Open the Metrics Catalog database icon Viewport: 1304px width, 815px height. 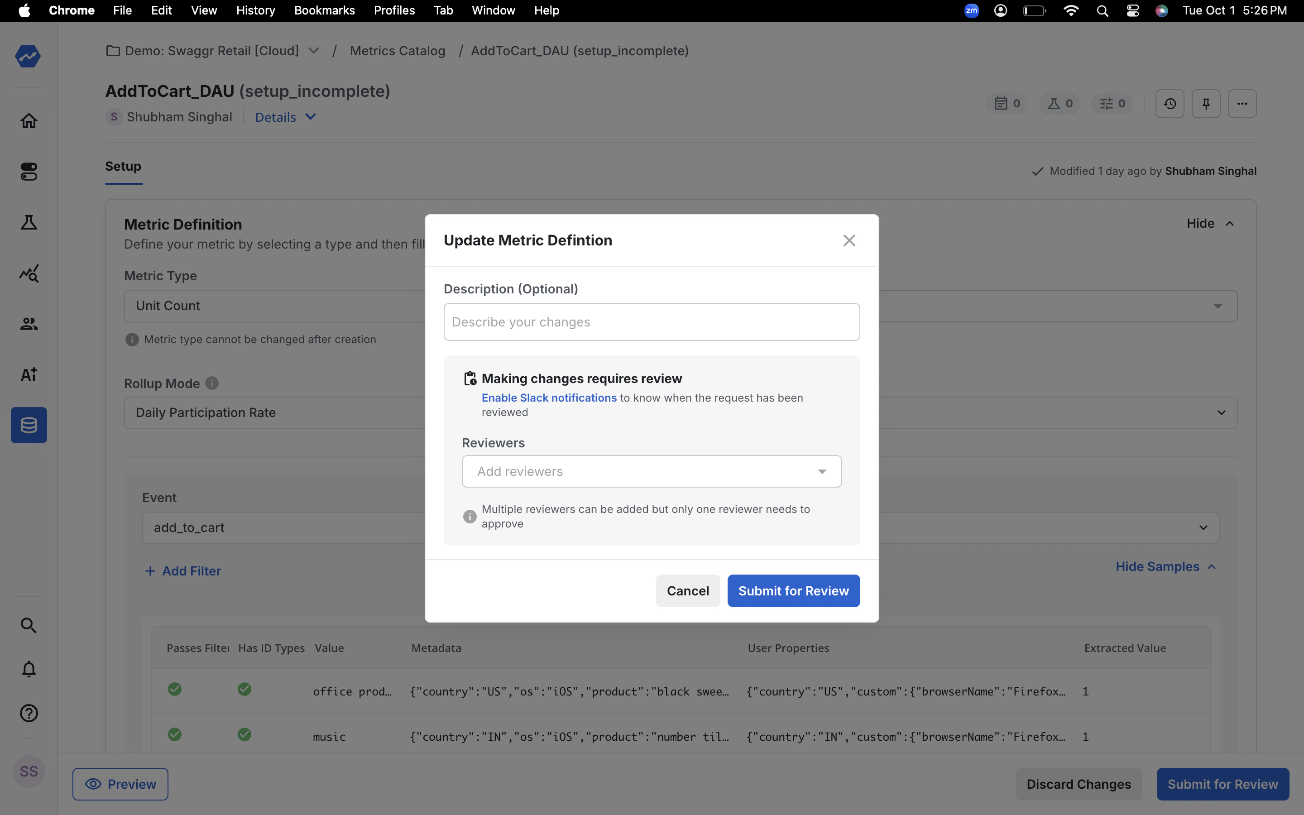[29, 425]
